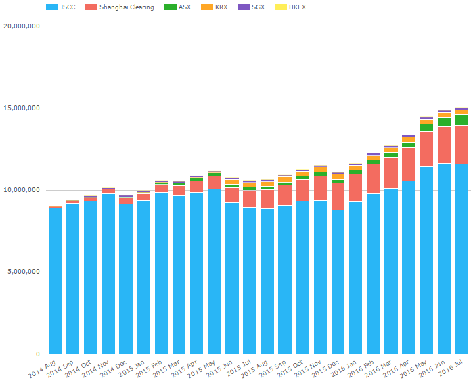Click 2016 Apr Shanghai Clearing red segment
The image size is (473, 380).
point(409,164)
